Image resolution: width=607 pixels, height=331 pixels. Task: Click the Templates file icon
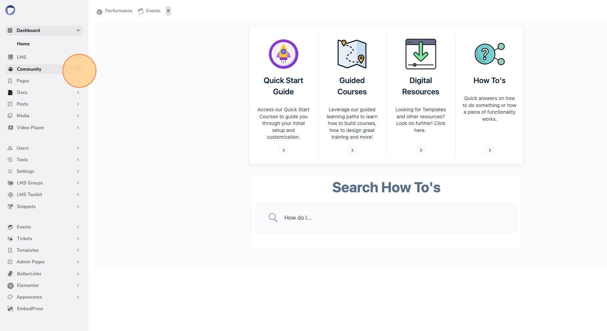click(x=10, y=250)
